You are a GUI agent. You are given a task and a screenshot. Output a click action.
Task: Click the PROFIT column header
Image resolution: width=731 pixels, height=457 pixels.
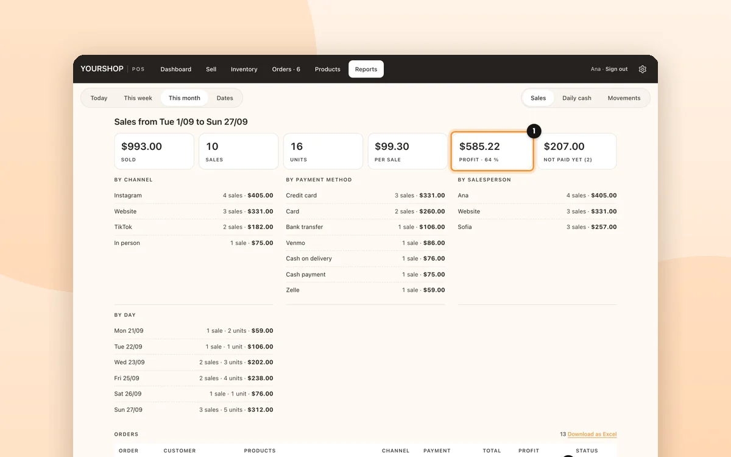click(529, 451)
